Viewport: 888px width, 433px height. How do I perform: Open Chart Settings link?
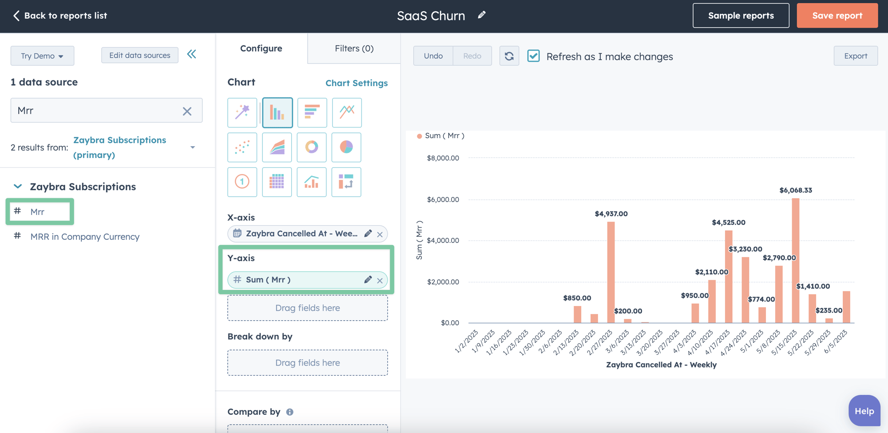click(x=357, y=83)
